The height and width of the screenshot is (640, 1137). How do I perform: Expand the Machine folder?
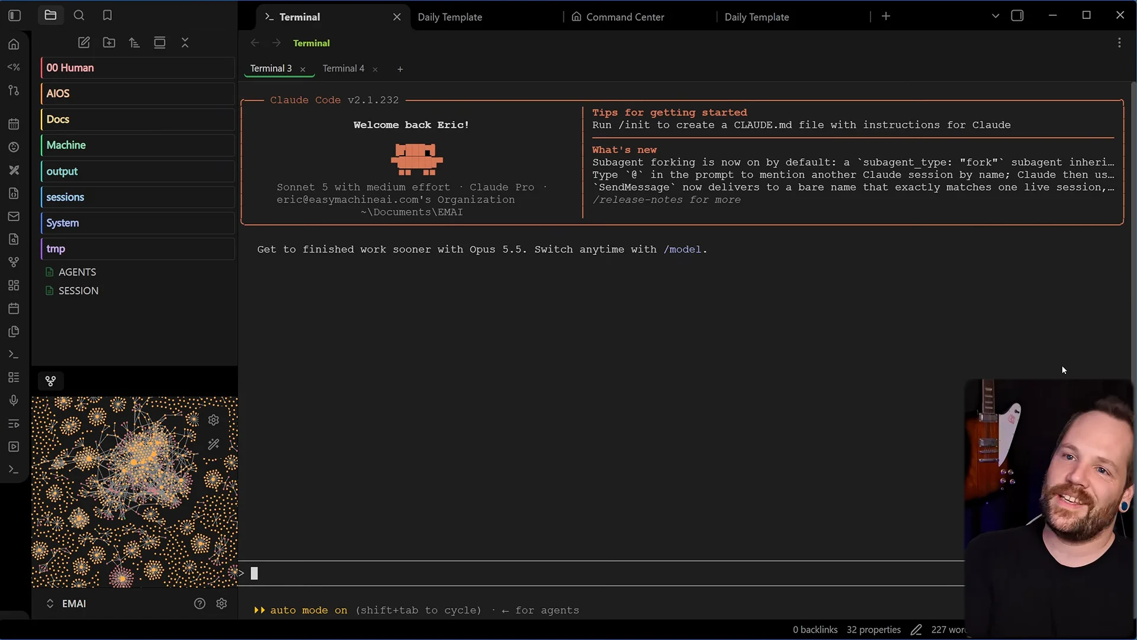click(x=137, y=145)
